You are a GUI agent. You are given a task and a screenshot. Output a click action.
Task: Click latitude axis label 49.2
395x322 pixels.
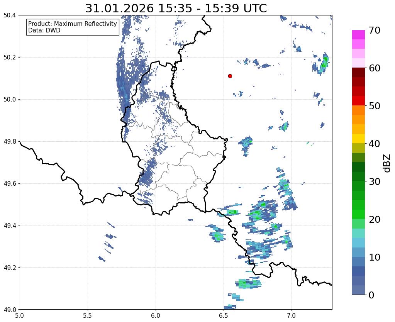(10, 267)
